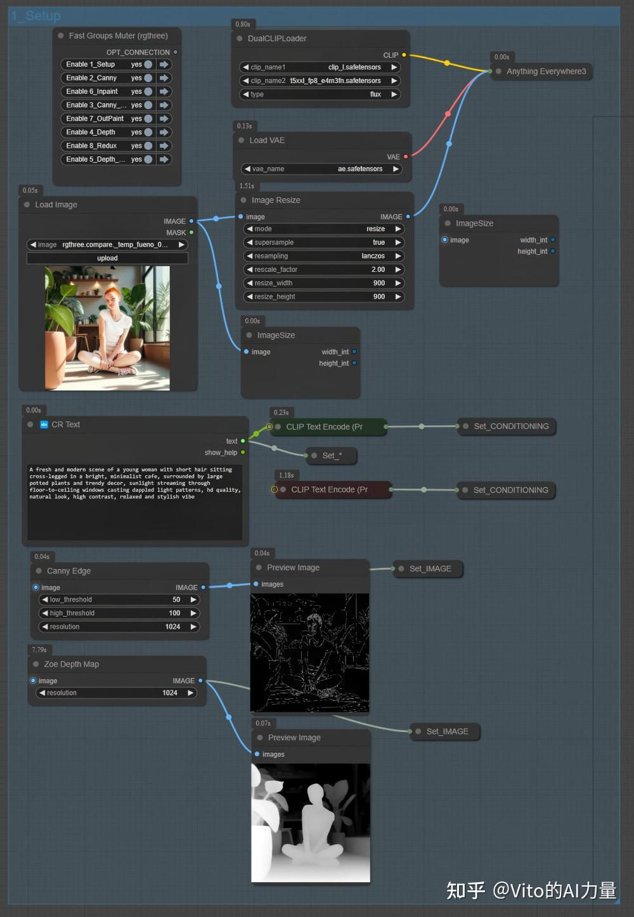Screen dimensions: 634x917
Task: Open the vae_name dropdown
Action: [323, 169]
